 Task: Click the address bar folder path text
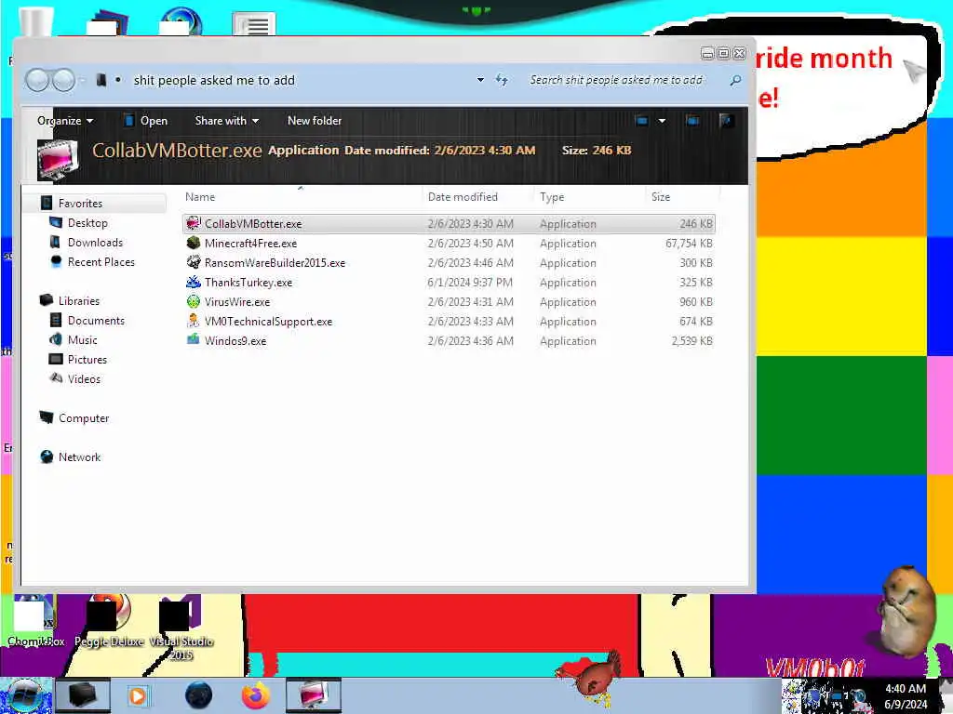click(214, 80)
